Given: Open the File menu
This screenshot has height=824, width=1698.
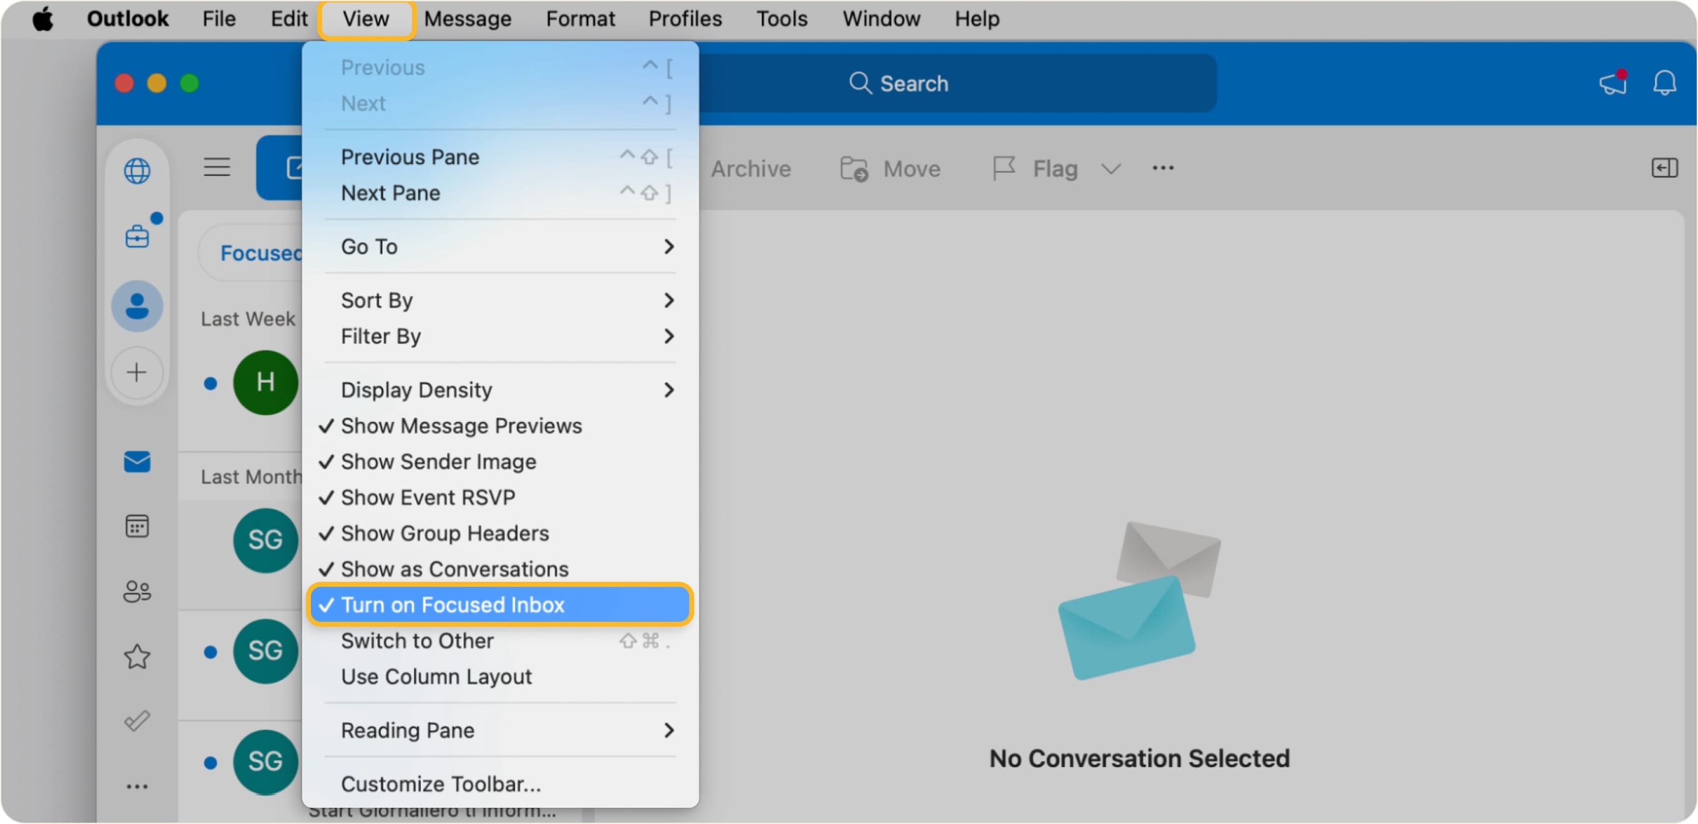Looking at the screenshot, I should click(x=219, y=19).
